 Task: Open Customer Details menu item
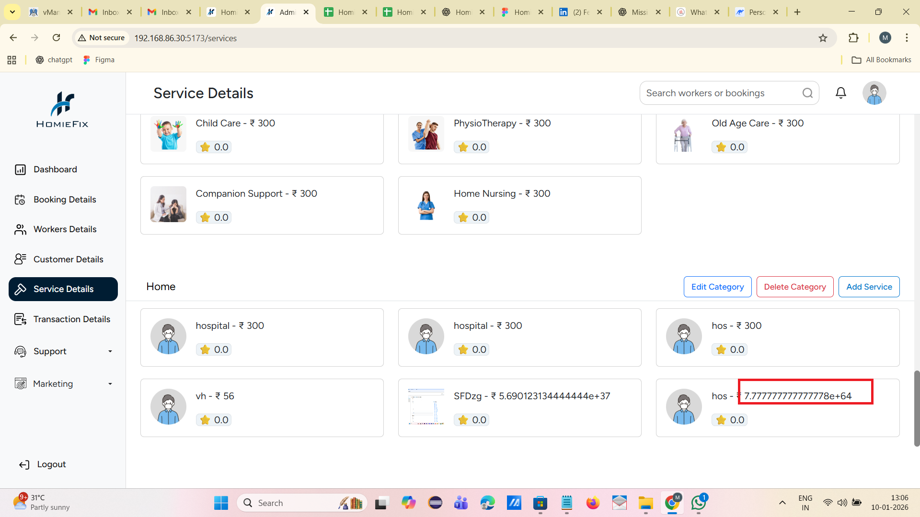pos(68,259)
